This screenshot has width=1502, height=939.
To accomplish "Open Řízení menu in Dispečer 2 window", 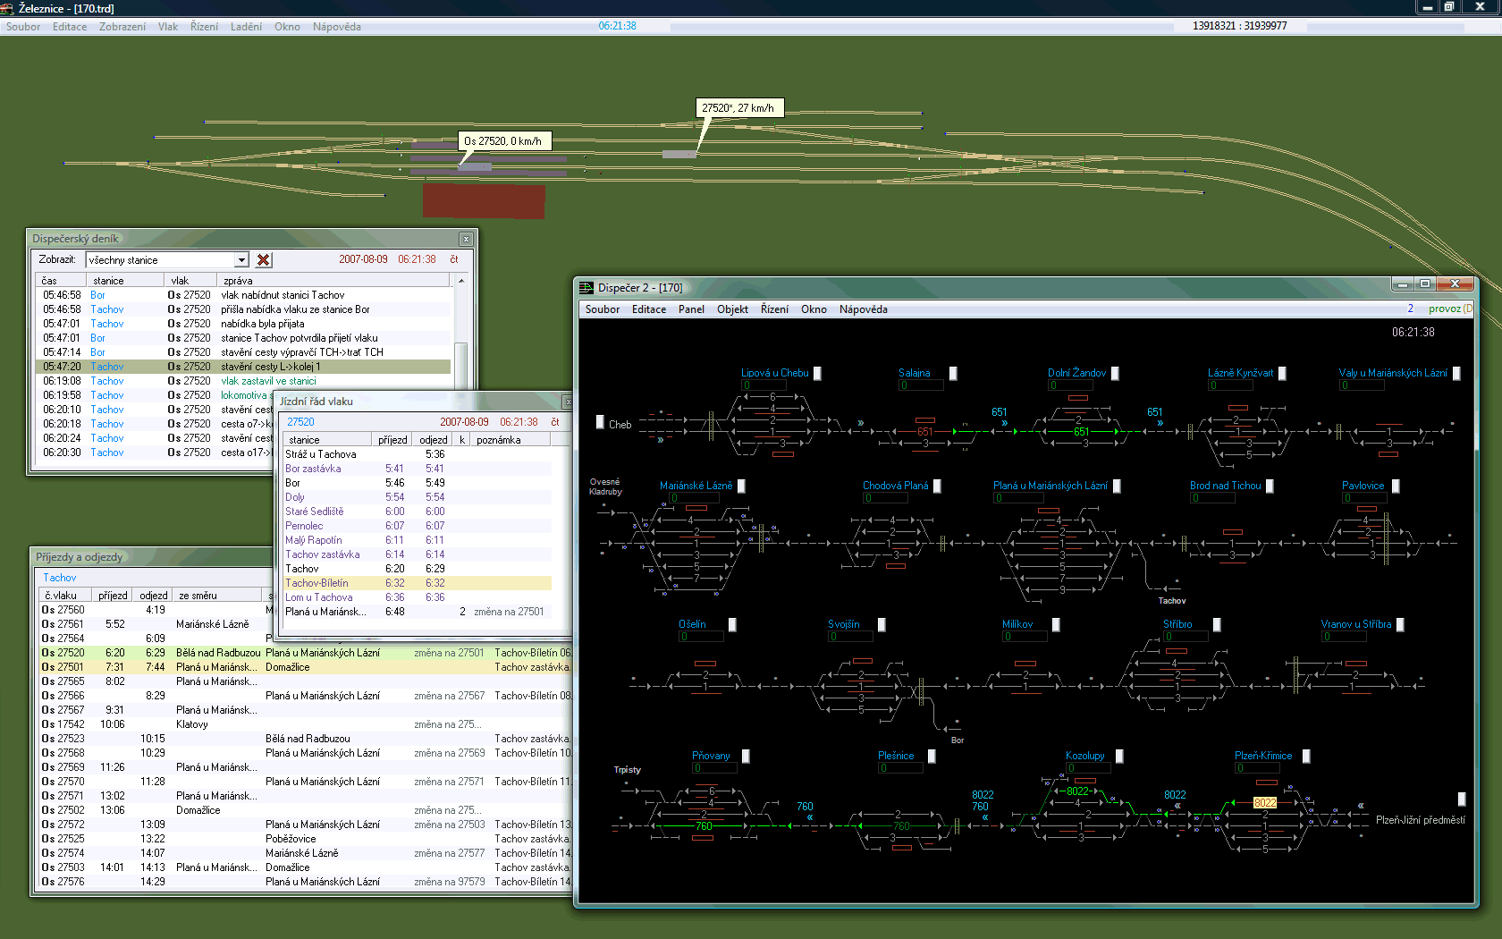I will coord(774,309).
